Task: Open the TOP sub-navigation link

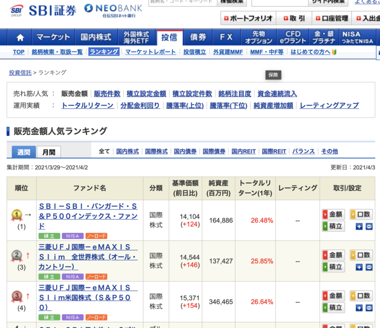Action: 19,52
